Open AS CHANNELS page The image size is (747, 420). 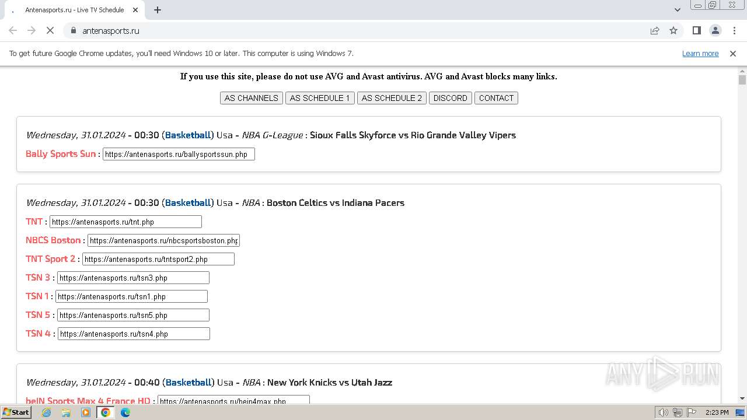coord(252,98)
